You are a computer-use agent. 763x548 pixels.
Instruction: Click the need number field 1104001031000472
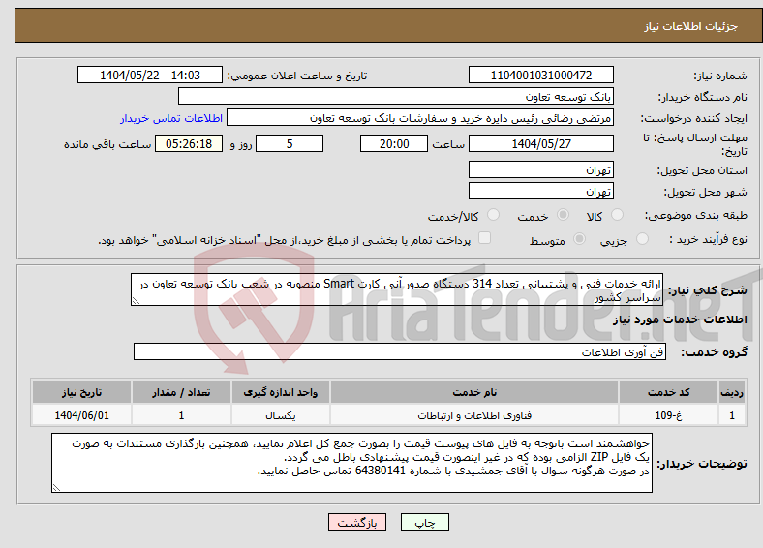click(x=541, y=75)
